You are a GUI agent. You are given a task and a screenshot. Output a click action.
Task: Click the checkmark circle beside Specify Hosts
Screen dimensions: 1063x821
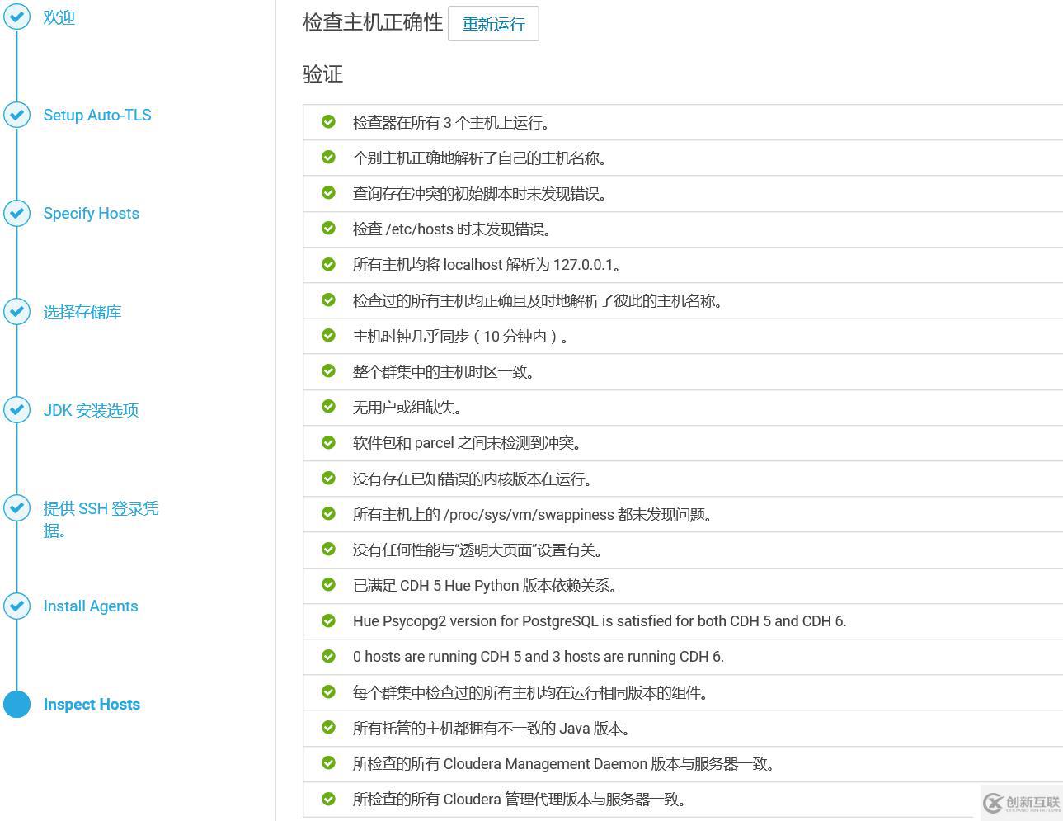[x=16, y=213]
